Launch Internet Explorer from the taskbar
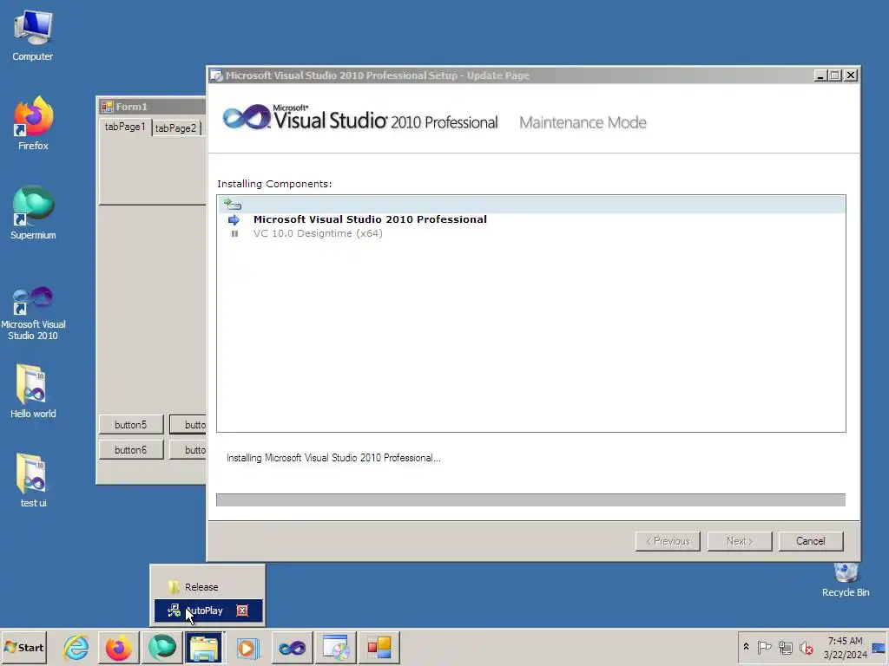 click(76, 647)
